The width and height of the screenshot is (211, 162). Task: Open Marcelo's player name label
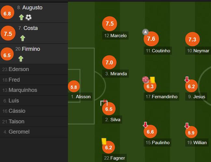pyautogui.click(x=115, y=36)
